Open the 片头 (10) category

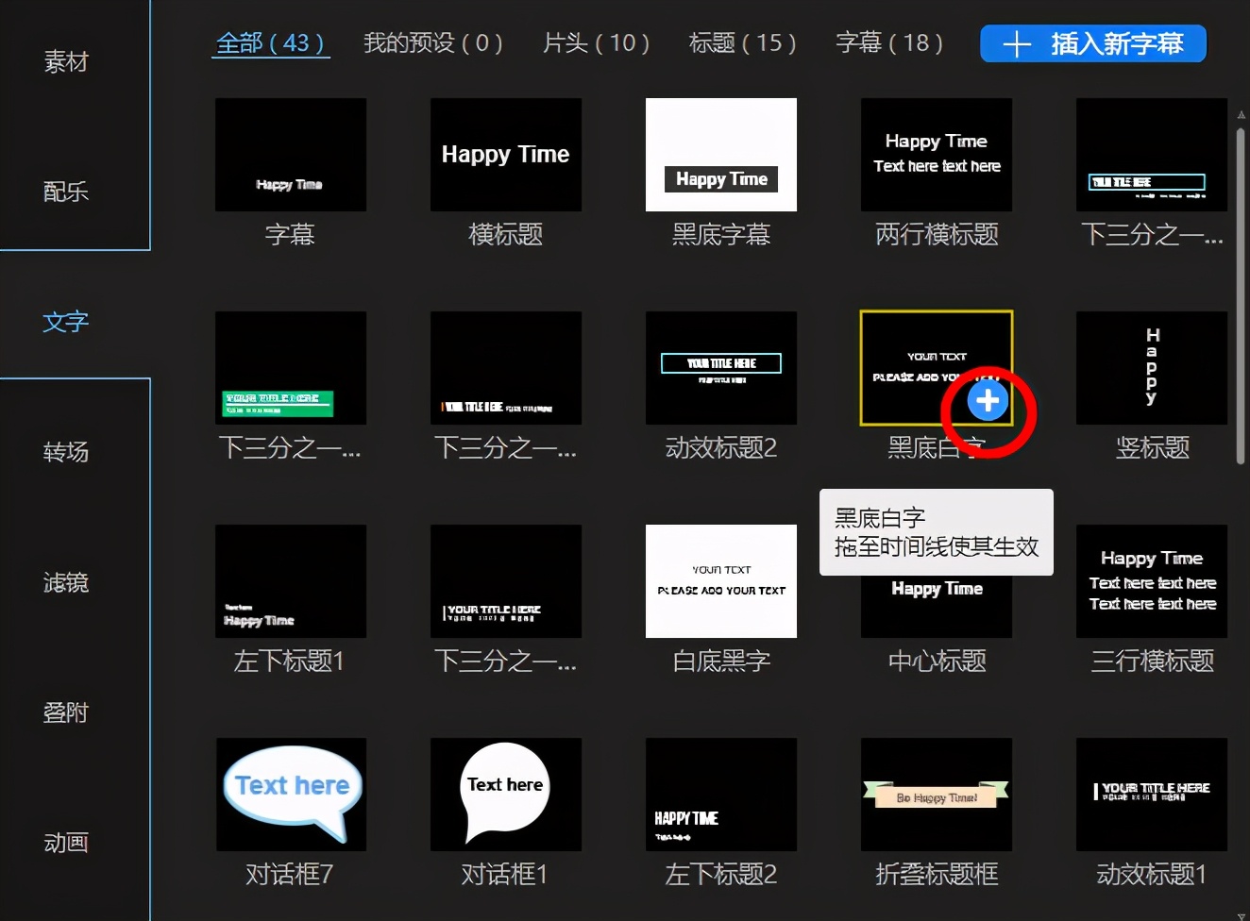(x=596, y=42)
